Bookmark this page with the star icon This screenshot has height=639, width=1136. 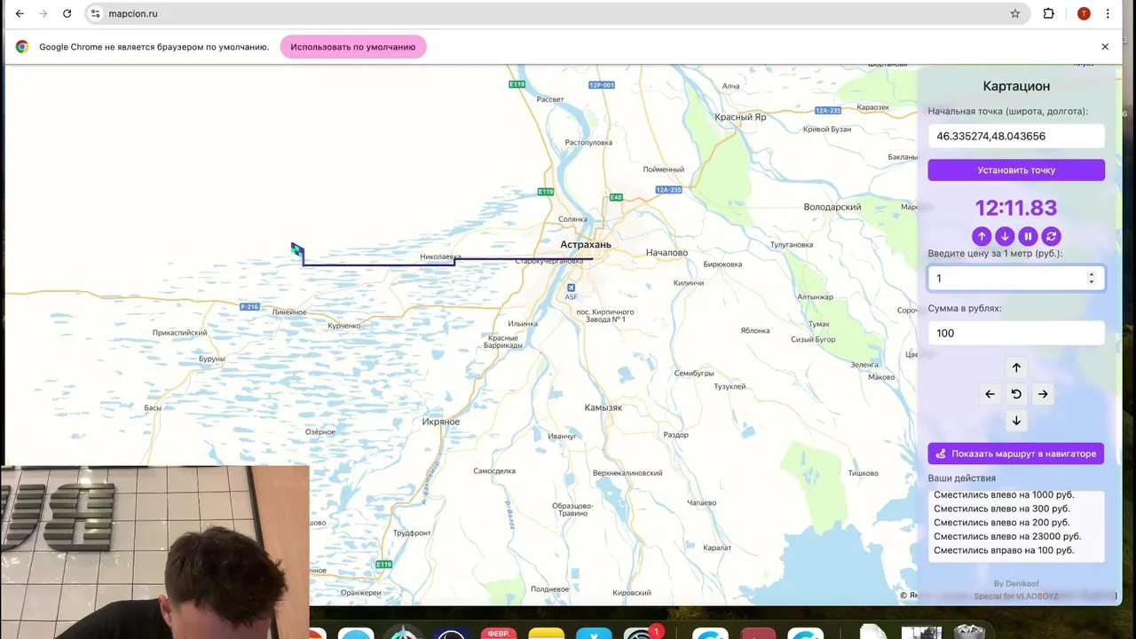[x=1015, y=13]
